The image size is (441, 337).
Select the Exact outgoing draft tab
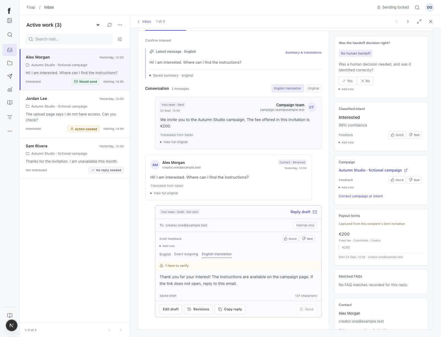point(186,254)
